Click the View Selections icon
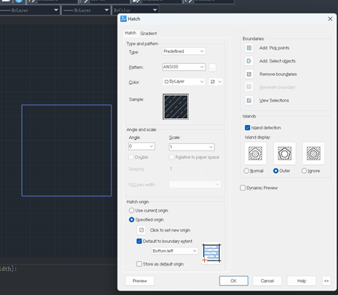 249,100
